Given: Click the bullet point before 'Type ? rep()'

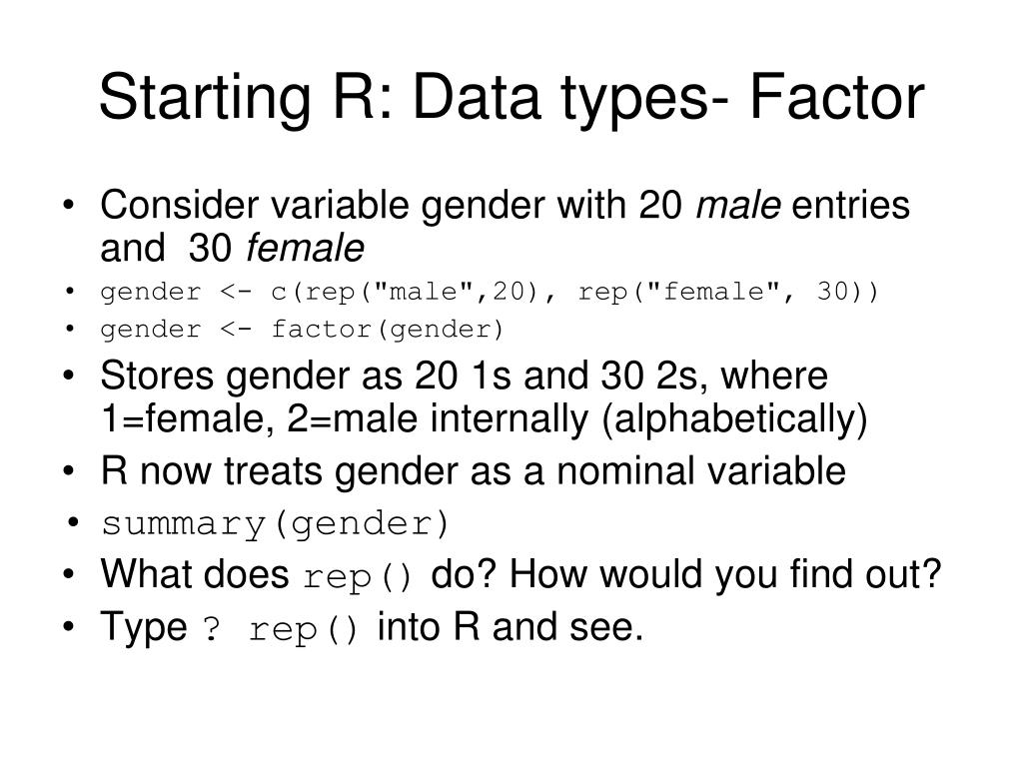Looking at the screenshot, I should (69, 627).
